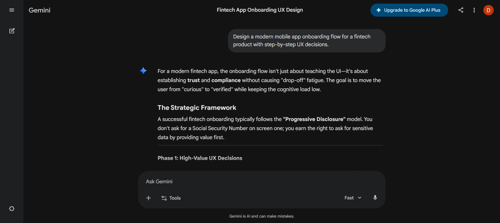
Task: Attach a file using the plus icon
Action: tap(148, 198)
